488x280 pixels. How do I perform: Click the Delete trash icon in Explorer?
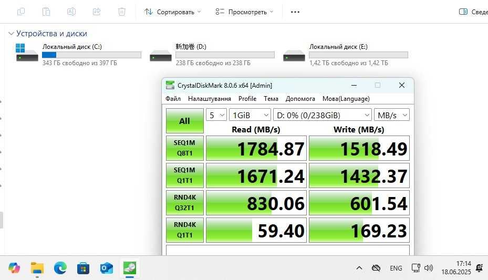click(x=122, y=12)
